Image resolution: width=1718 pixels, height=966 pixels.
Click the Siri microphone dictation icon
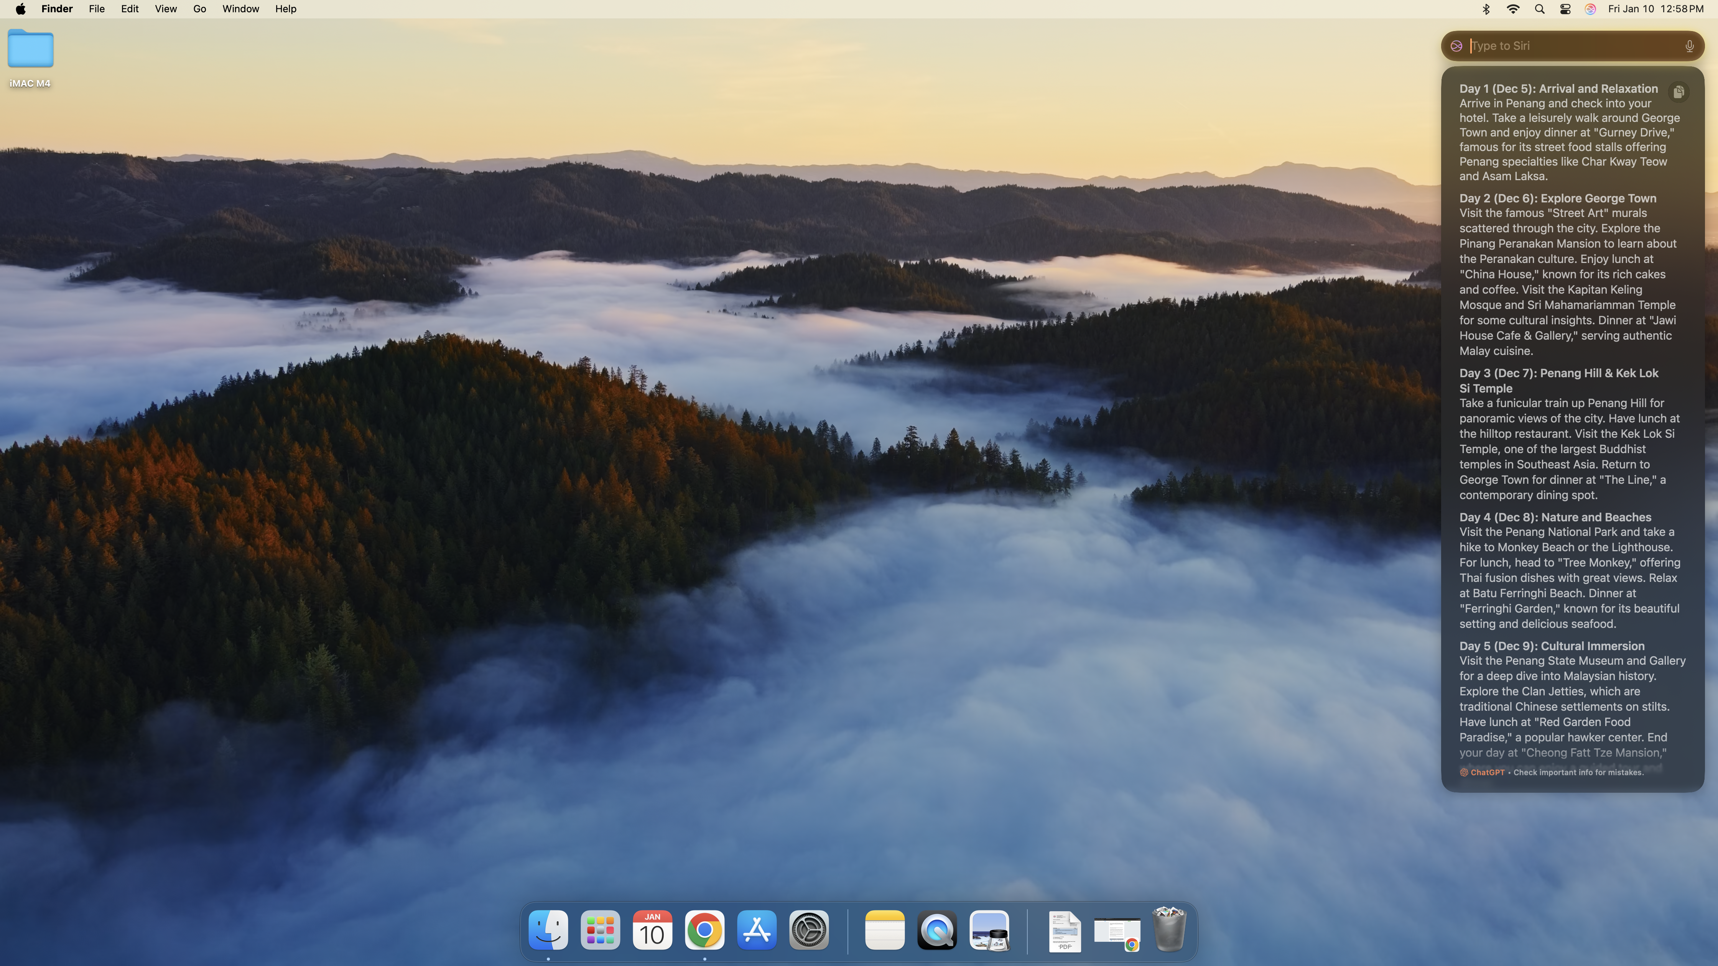(x=1689, y=46)
